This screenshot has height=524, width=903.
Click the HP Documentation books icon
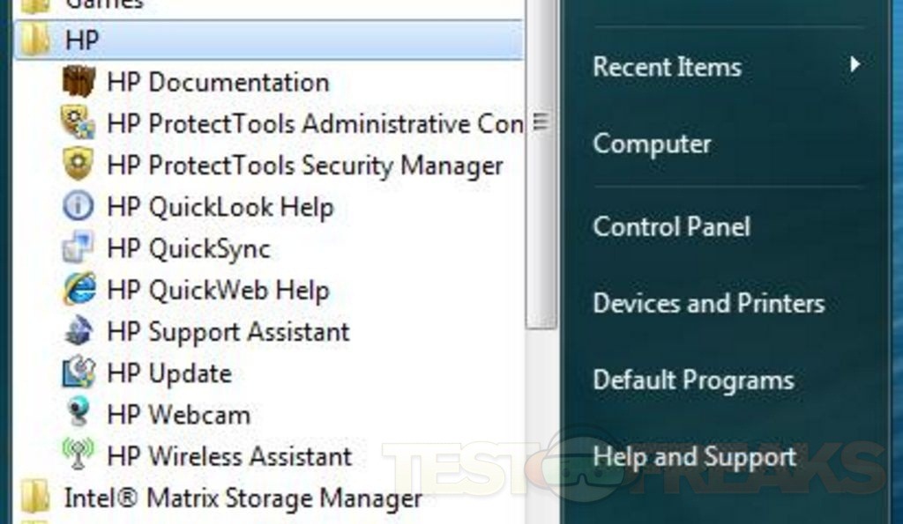pos(78,82)
